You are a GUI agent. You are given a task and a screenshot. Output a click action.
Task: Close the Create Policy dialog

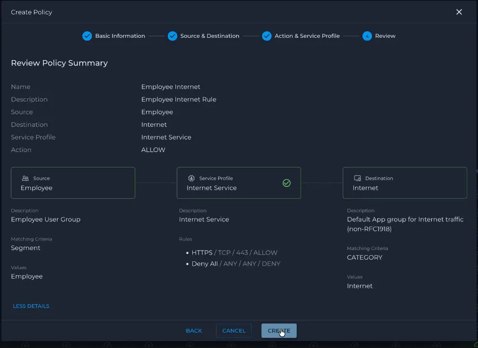coord(459,12)
